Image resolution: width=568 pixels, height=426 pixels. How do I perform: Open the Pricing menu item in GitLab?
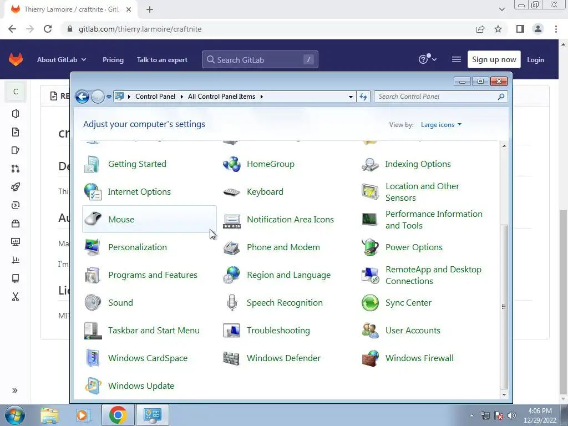click(x=113, y=60)
